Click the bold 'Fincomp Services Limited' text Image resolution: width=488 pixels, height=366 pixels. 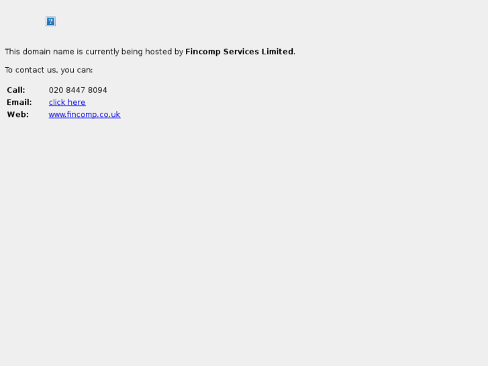[x=240, y=52]
